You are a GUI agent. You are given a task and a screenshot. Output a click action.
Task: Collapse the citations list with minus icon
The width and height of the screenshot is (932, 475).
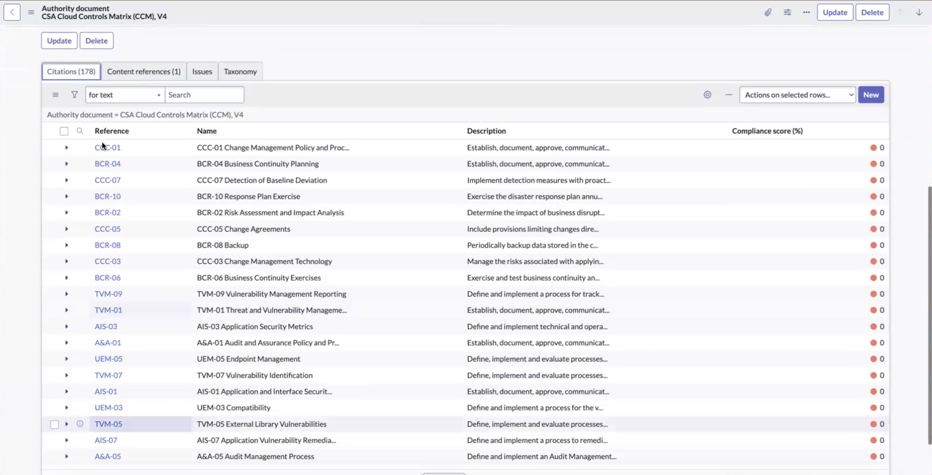729,95
